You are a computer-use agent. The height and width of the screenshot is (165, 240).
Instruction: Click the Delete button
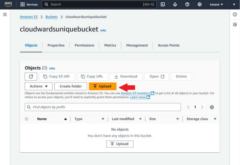click(x=181, y=76)
